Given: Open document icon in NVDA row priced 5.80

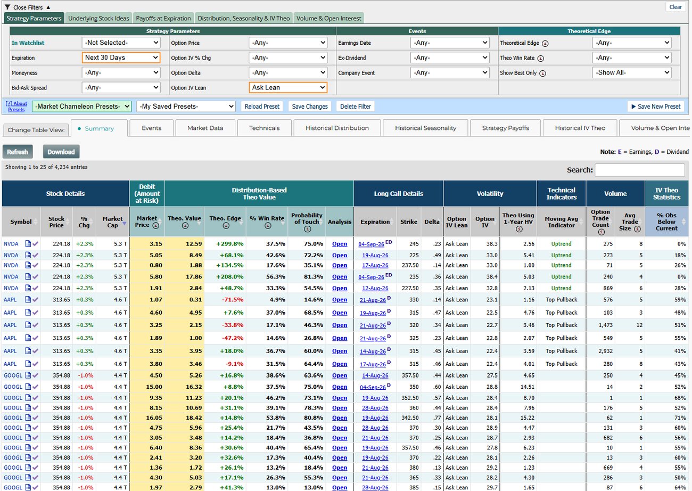Looking at the screenshot, I should pos(28,277).
